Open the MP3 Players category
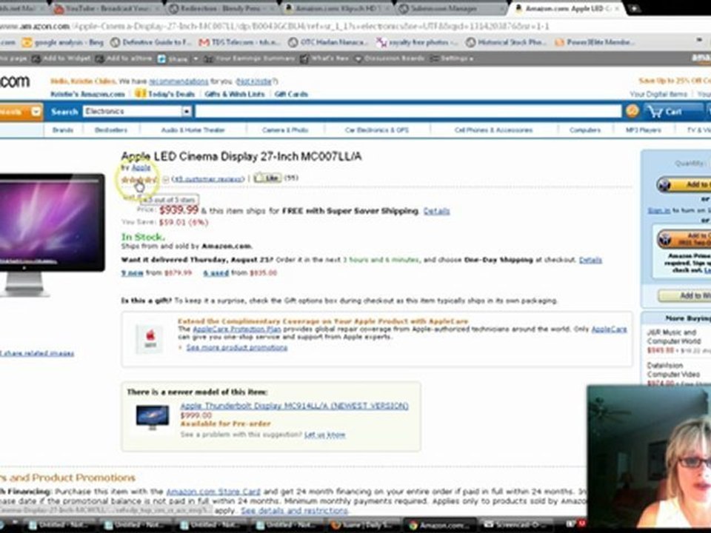 643,130
